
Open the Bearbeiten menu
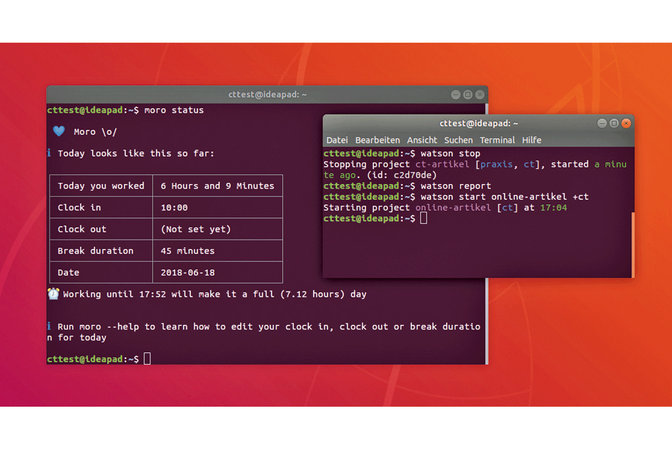point(377,140)
